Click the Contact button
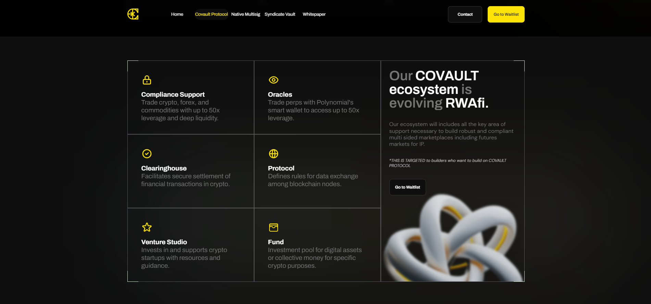 coord(465,14)
